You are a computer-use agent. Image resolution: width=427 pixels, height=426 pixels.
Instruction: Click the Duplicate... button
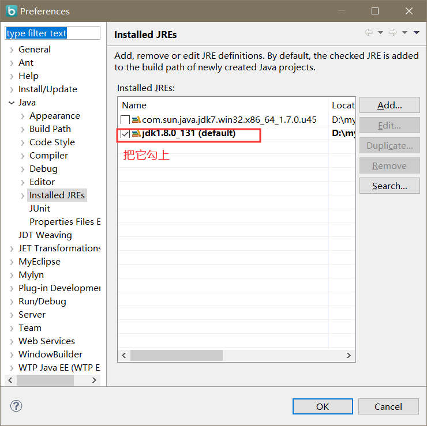[x=389, y=145]
